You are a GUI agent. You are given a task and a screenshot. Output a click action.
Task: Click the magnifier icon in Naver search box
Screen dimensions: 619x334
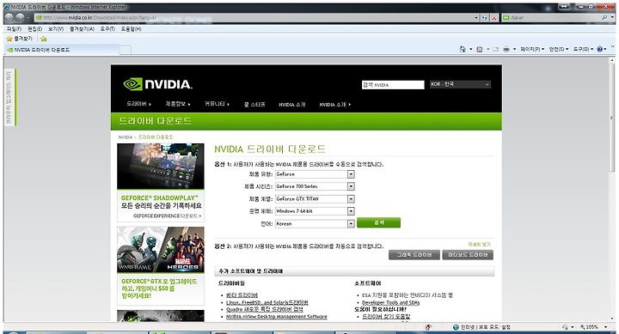(x=604, y=18)
